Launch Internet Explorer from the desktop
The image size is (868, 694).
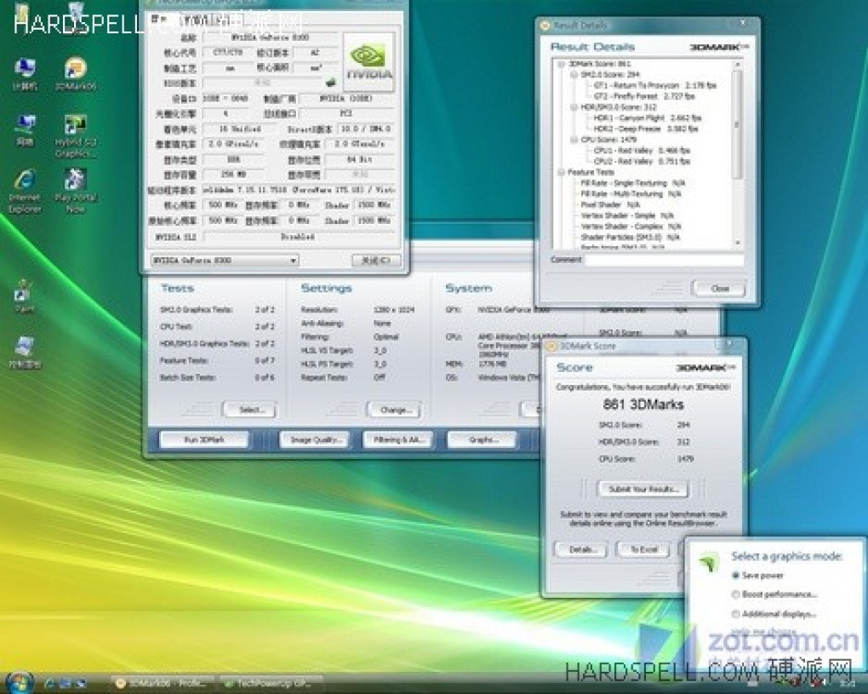pos(25,191)
